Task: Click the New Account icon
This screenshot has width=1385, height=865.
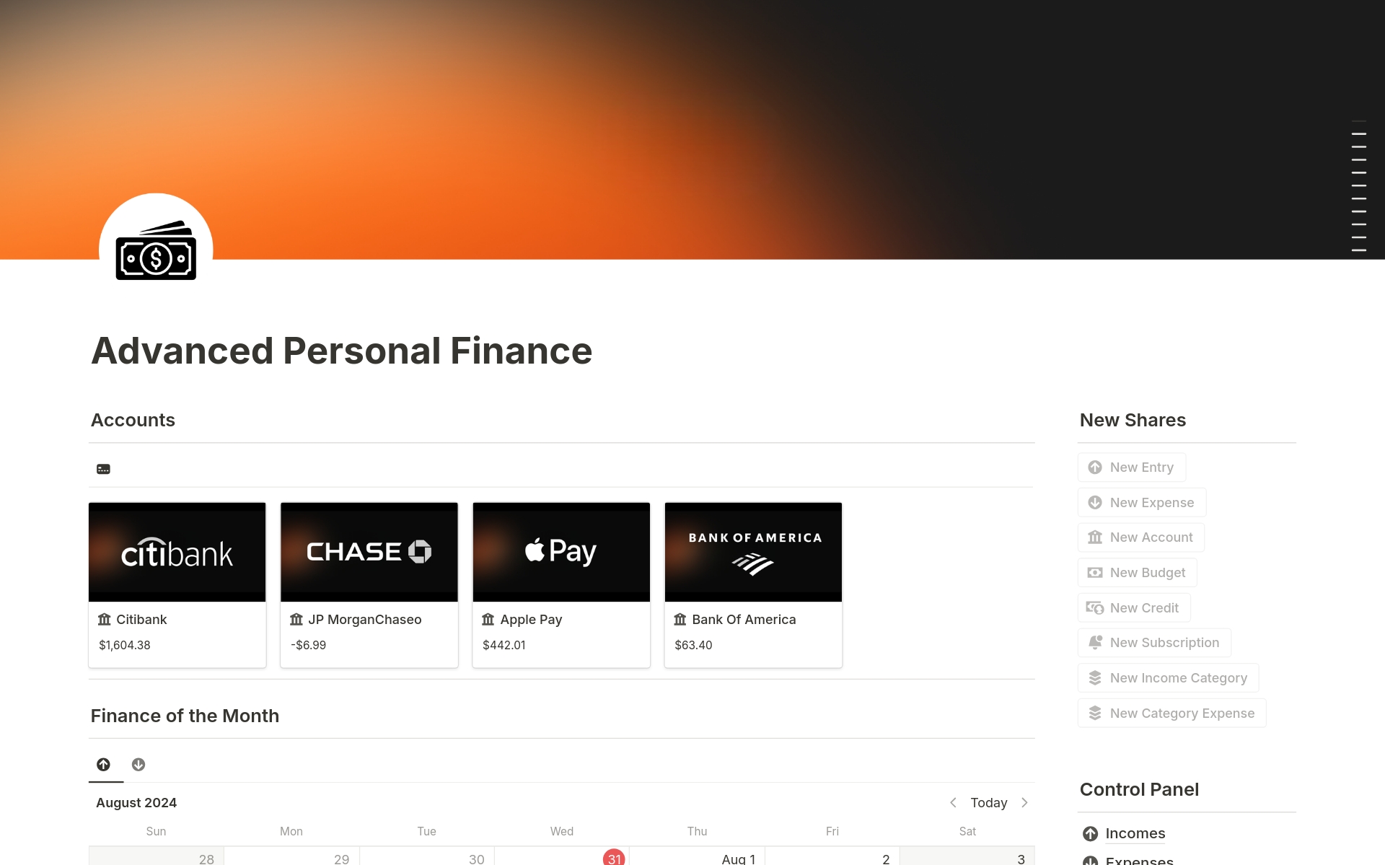Action: 1096,536
